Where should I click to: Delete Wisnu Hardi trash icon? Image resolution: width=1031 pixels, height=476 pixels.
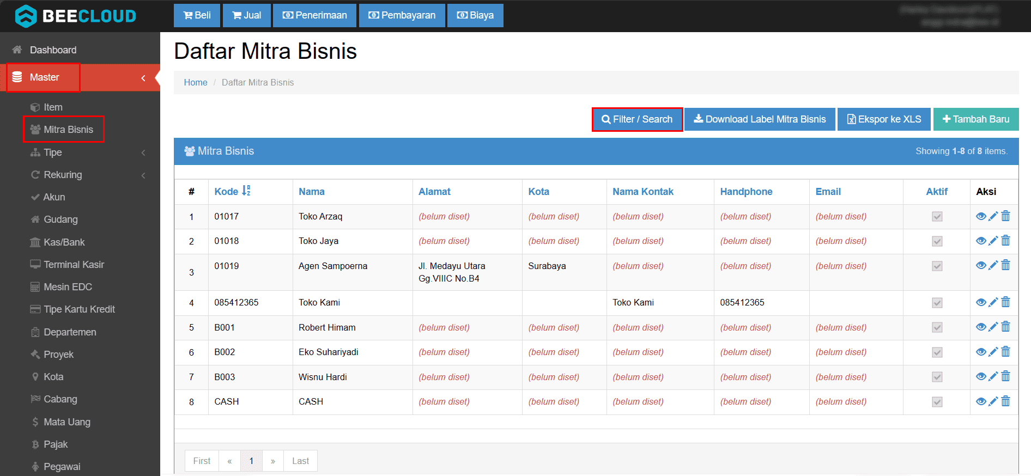click(x=1006, y=376)
